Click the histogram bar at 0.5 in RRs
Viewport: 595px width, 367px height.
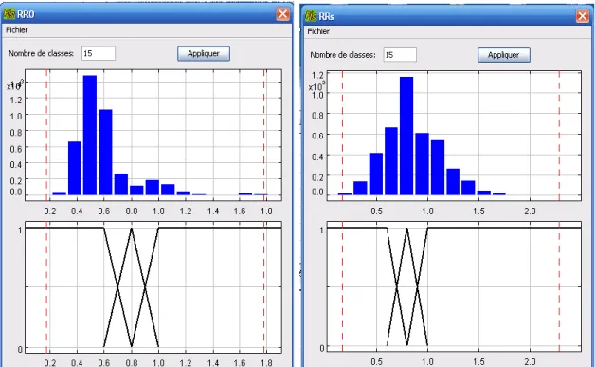point(376,174)
